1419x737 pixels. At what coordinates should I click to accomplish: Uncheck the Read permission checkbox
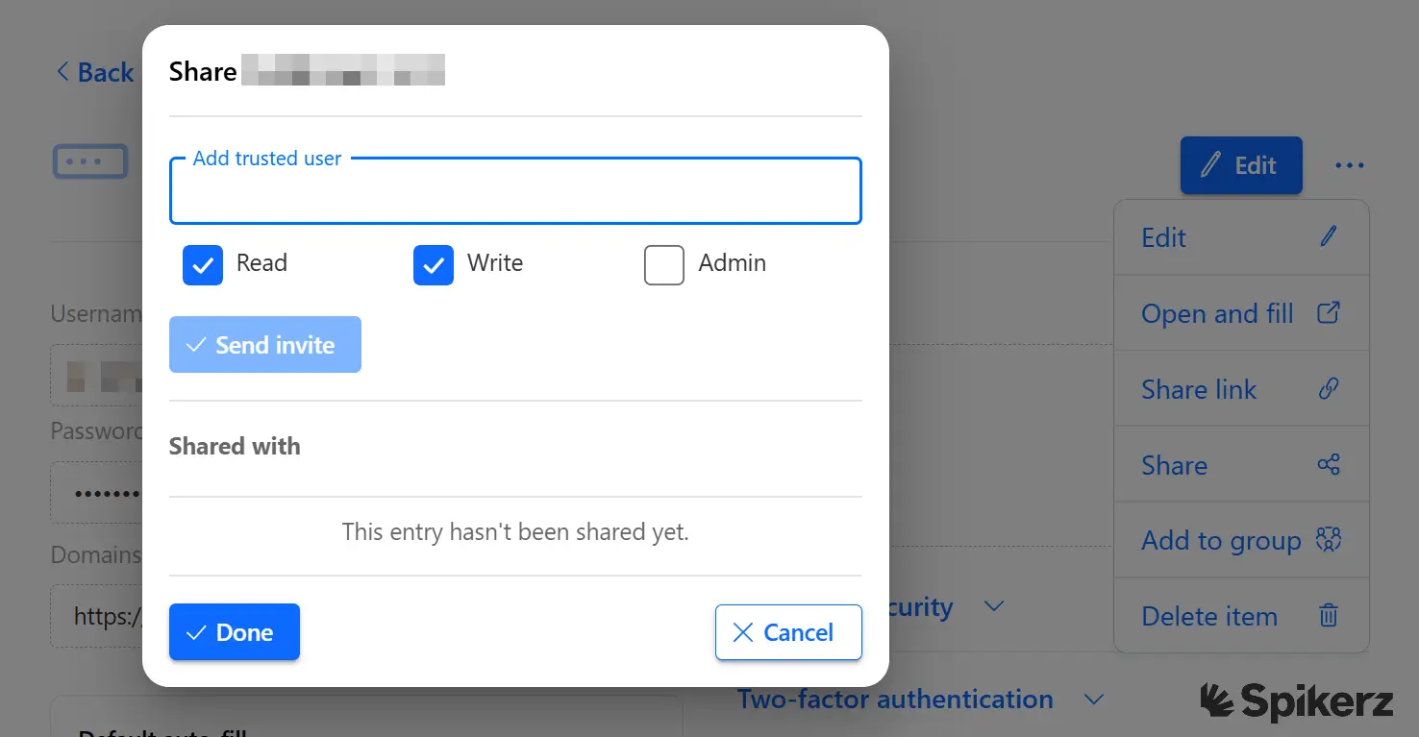coord(202,265)
